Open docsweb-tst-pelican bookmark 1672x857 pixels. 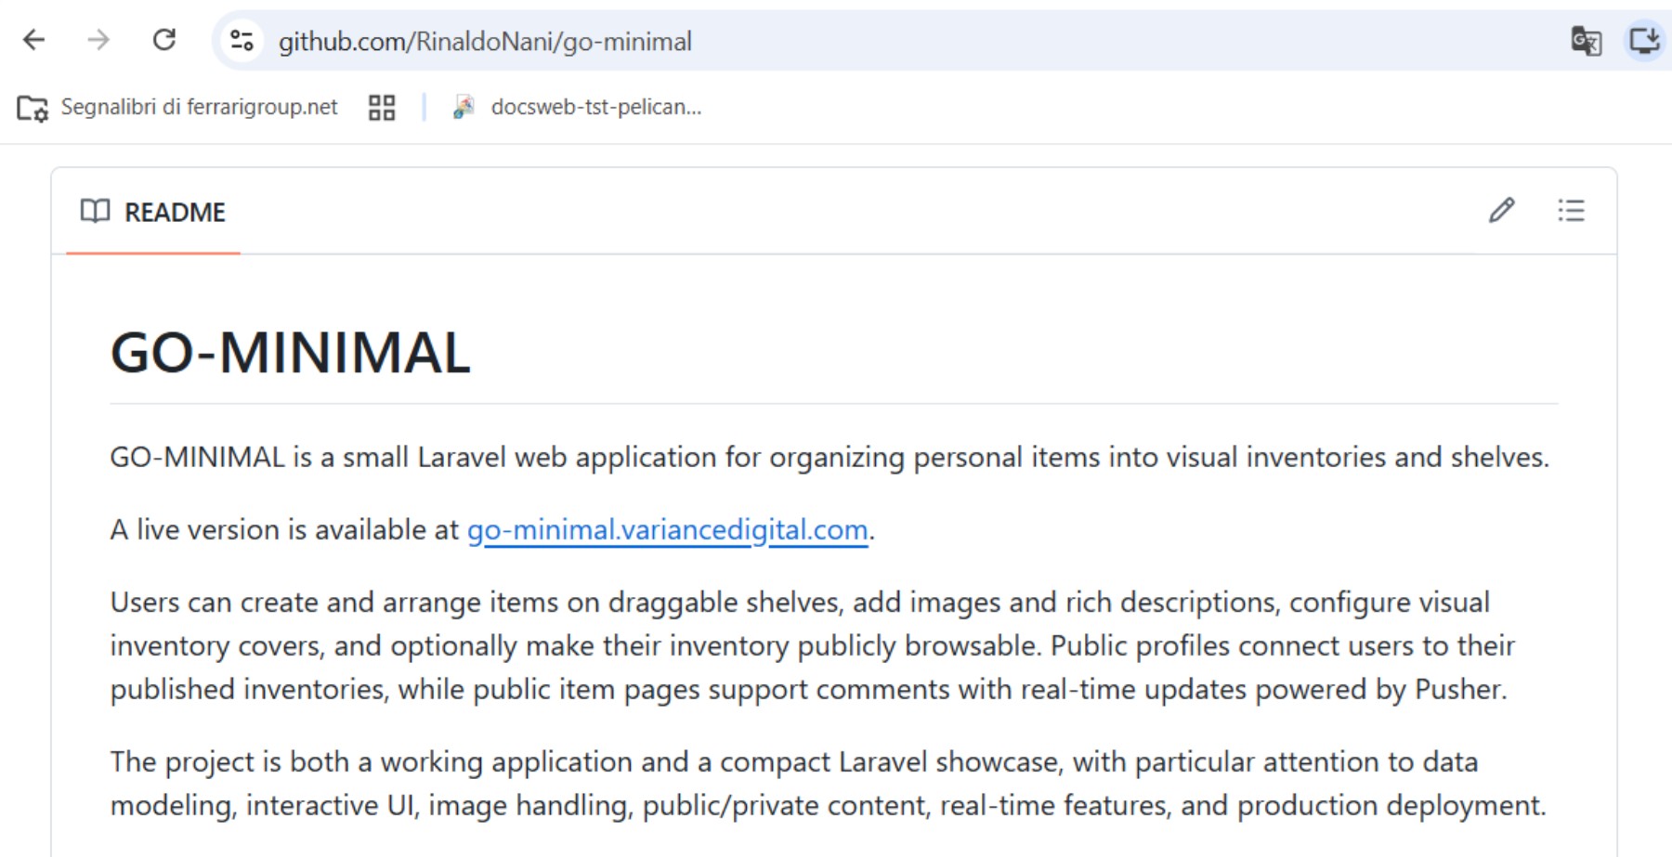click(577, 108)
